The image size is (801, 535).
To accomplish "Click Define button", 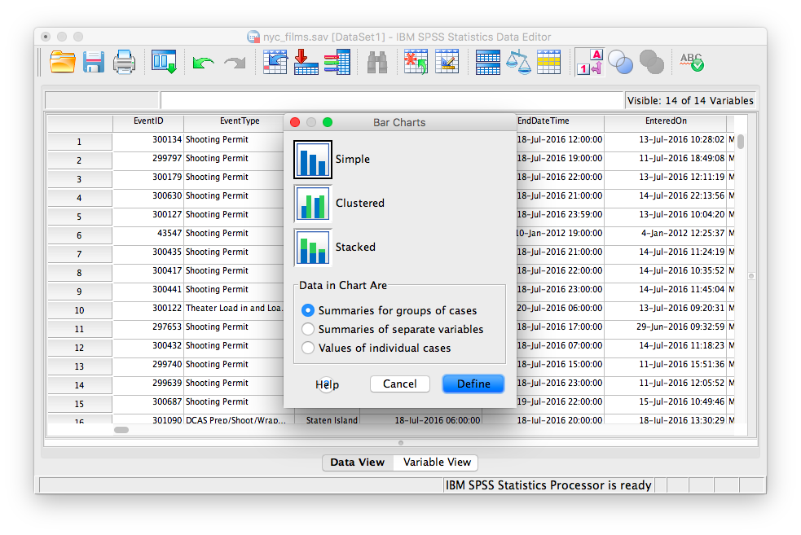I will 473,384.
